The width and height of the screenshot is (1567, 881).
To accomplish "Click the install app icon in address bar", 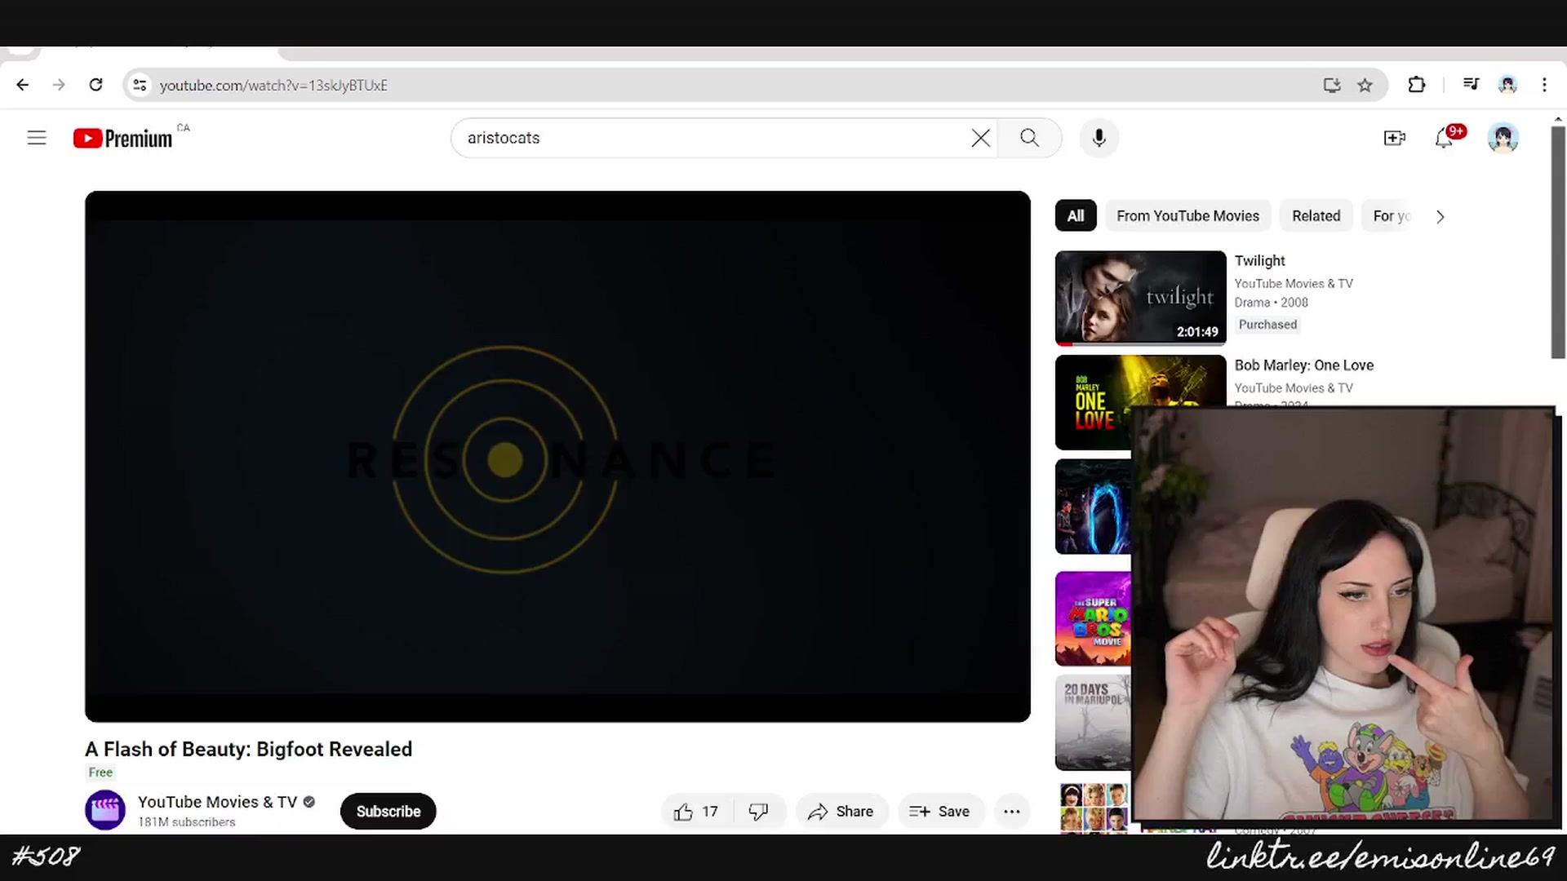I will pos(1332,85).
